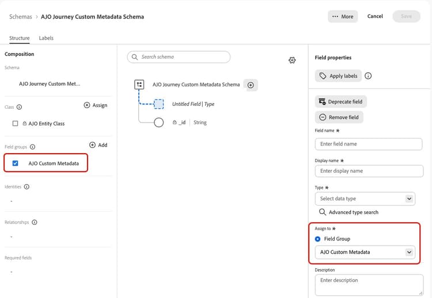Select the schema root tree icon

click(x=139, y=85)
